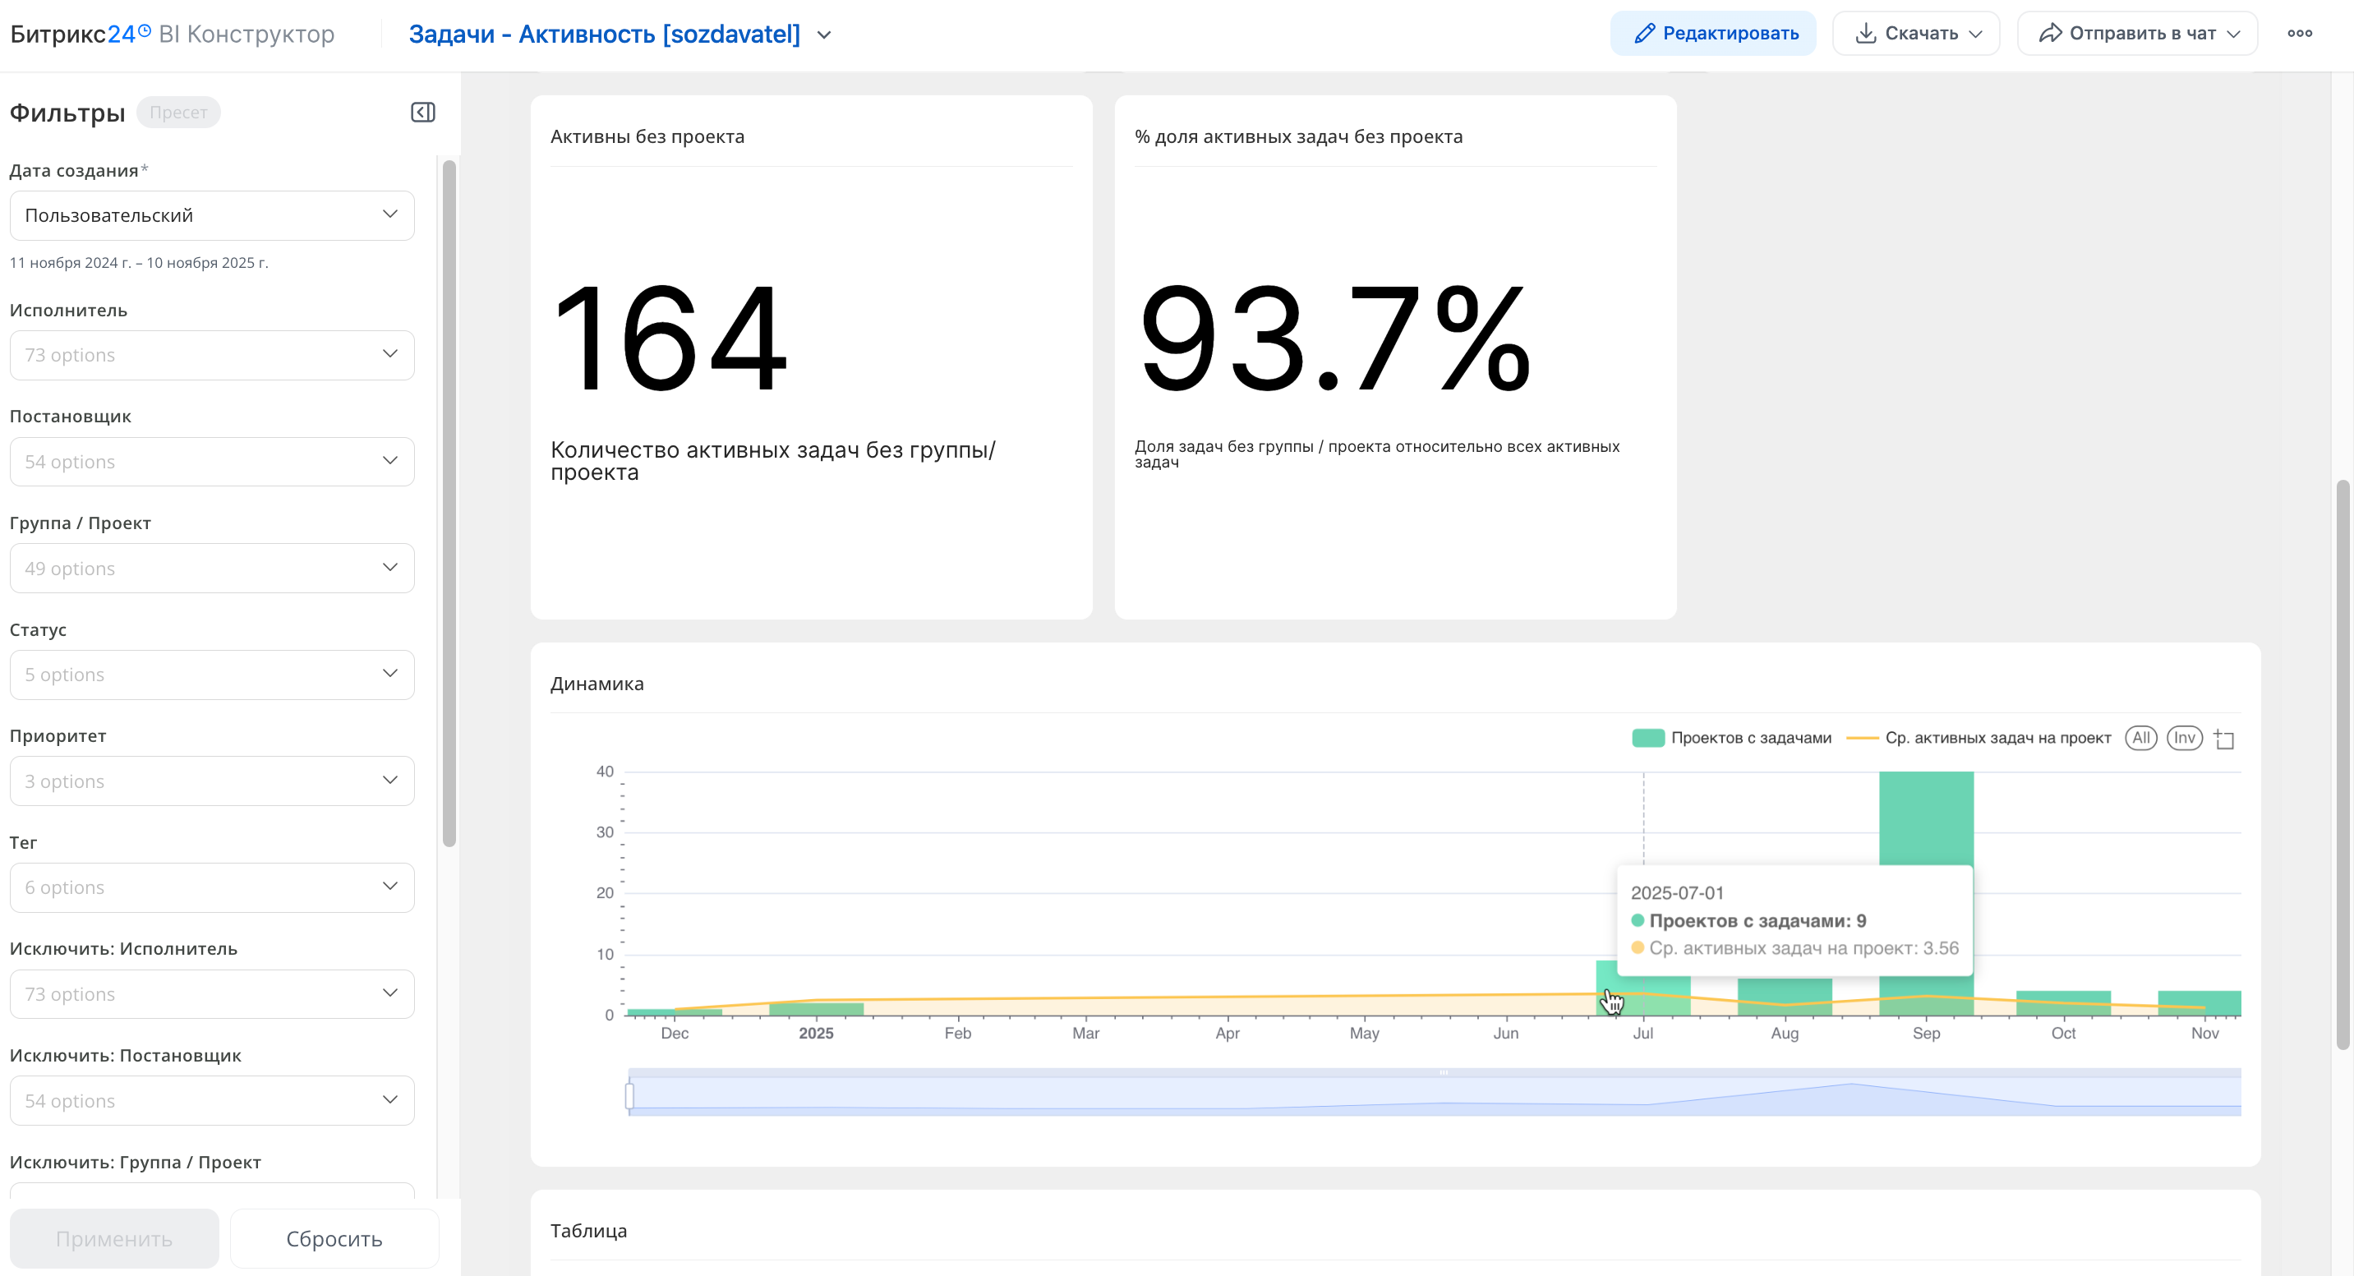Click the Отправить в чат share icon
The height and width of the screenshot is (1276, 2354).
(2050, 34)
